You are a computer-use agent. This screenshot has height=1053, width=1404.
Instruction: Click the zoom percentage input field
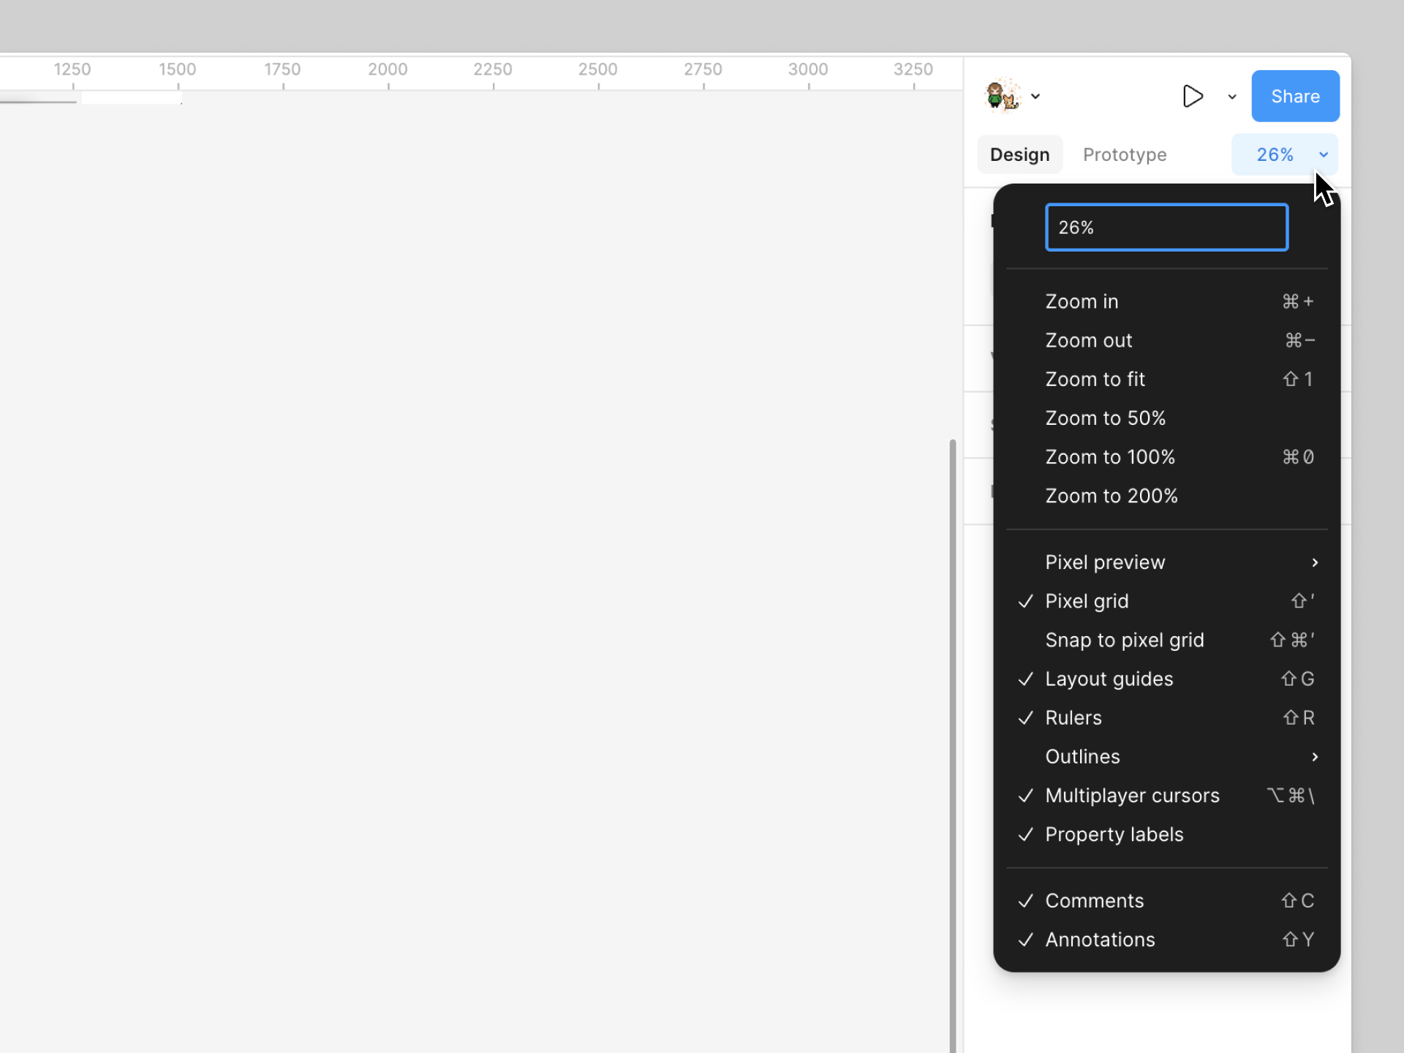[x=1166, y=227]
